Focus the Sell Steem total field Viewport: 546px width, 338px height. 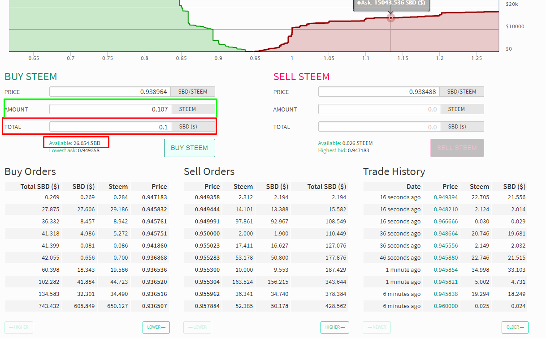pyautogui.click(x=379, y=127)
